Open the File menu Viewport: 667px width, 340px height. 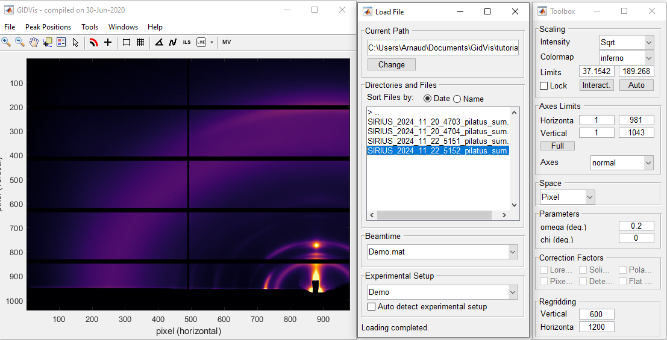tap(10, 26)
